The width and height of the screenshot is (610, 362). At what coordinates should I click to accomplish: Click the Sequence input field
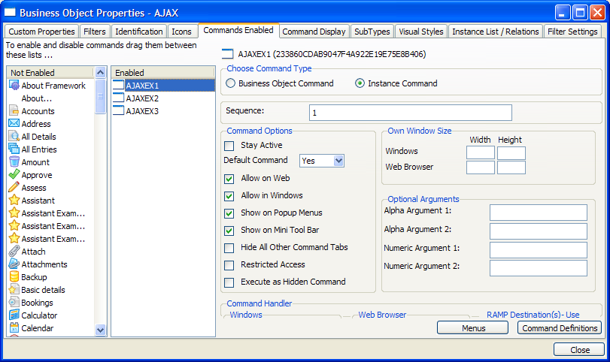410,113
